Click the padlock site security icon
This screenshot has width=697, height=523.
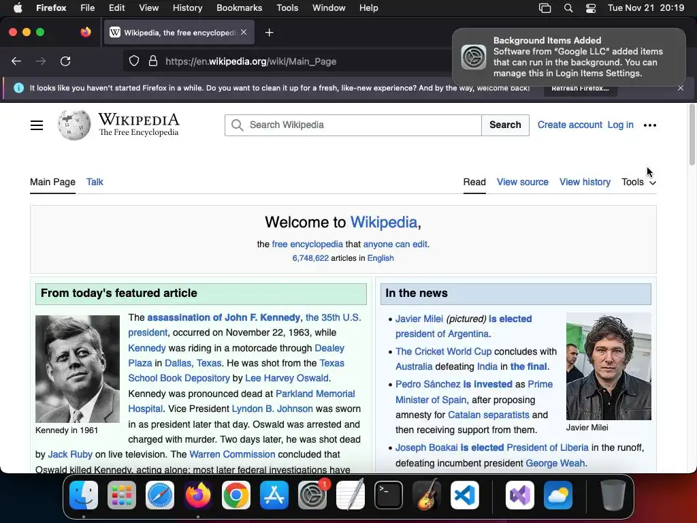pos(153,61)
